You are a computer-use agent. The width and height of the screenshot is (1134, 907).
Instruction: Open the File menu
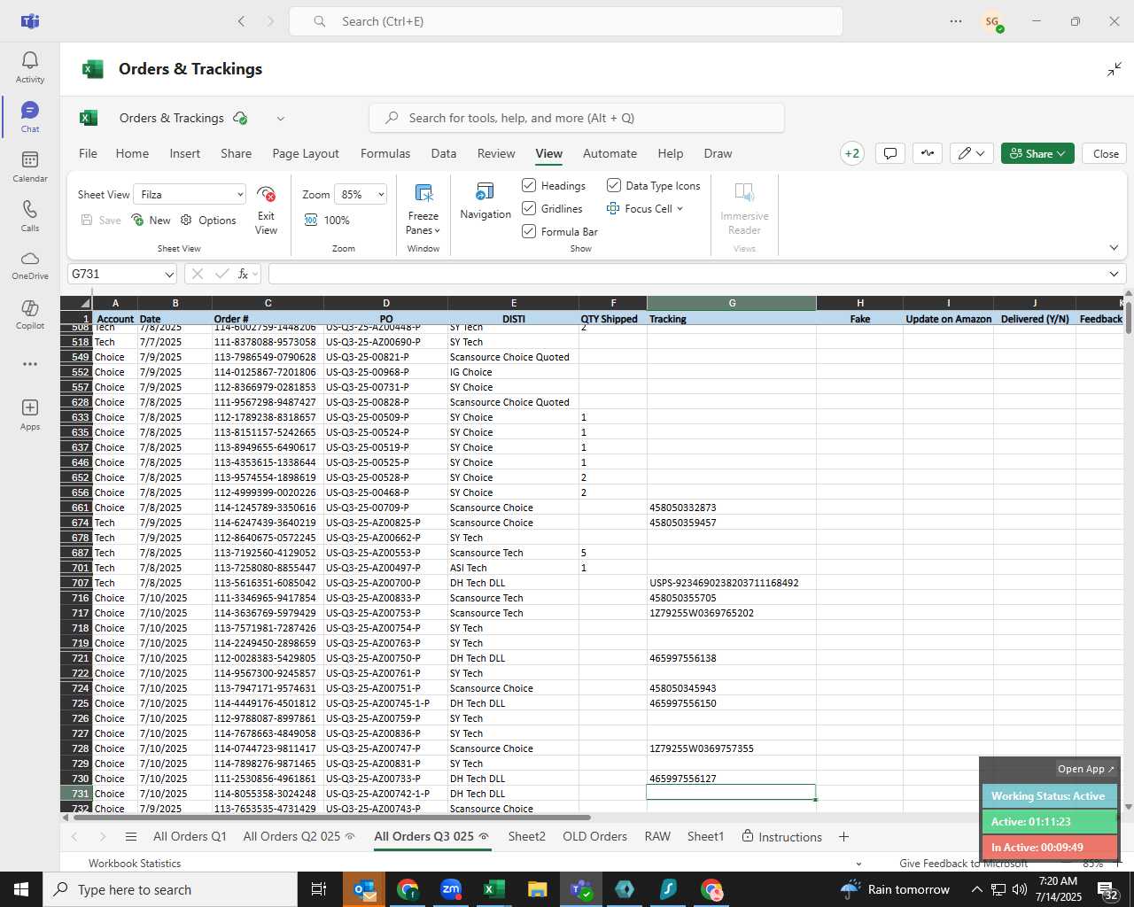pos(88,153)
